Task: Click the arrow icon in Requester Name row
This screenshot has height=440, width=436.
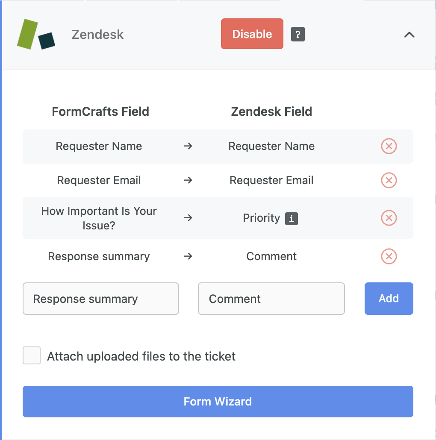Action: [188, 146]
